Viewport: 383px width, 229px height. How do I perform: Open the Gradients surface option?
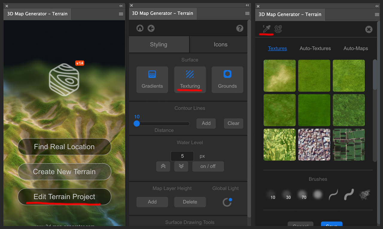coord(152,80)
